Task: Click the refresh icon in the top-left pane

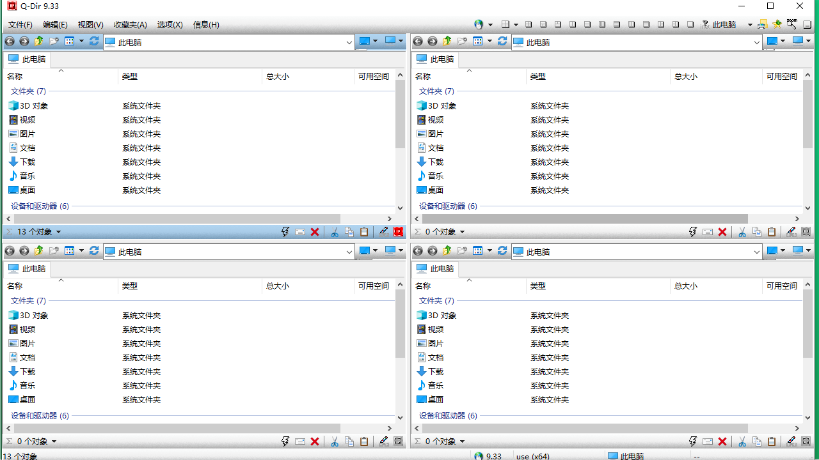Action: (94, 42)
